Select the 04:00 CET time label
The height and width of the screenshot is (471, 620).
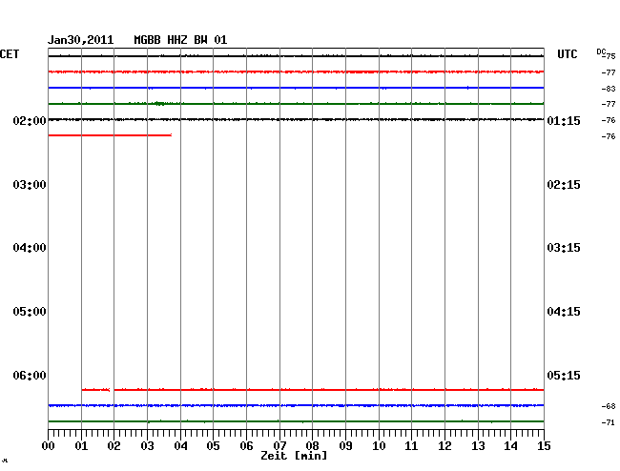click(30, 248)
